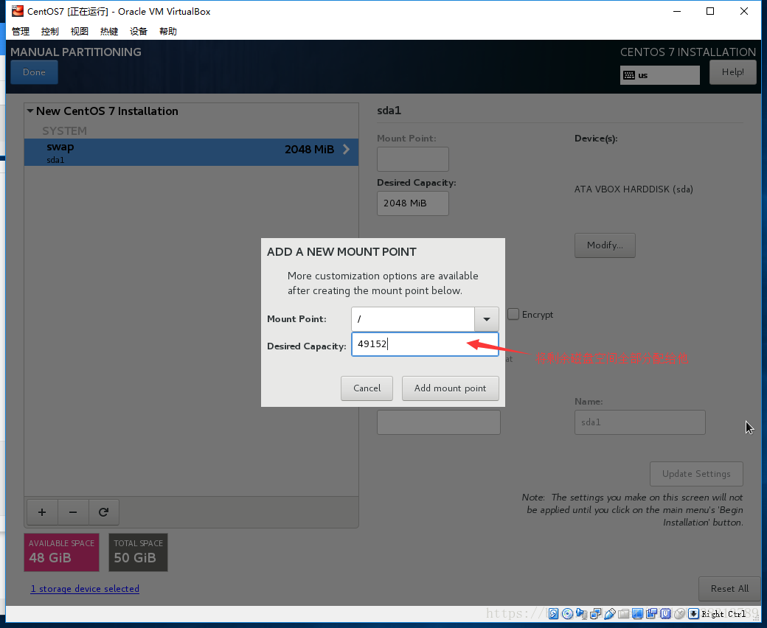Click the Modify... button
Image resolution: width=767 pixels, height=628 pixels.
click(605, 245)
